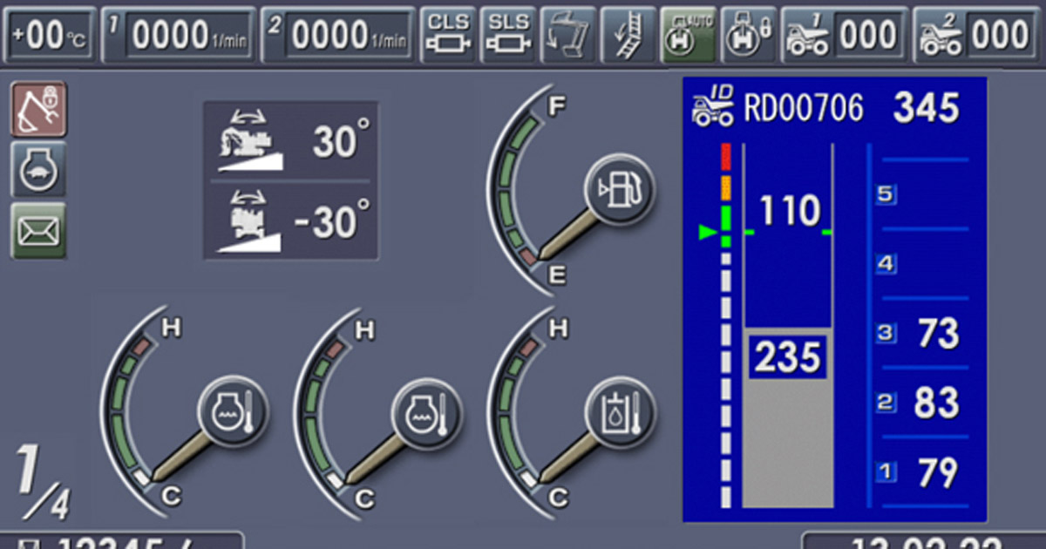Select the engine slow turtle mode icon

point(38,169)
